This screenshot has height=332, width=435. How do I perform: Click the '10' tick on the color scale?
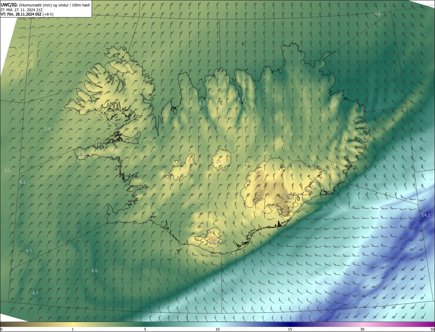(217, 329)
